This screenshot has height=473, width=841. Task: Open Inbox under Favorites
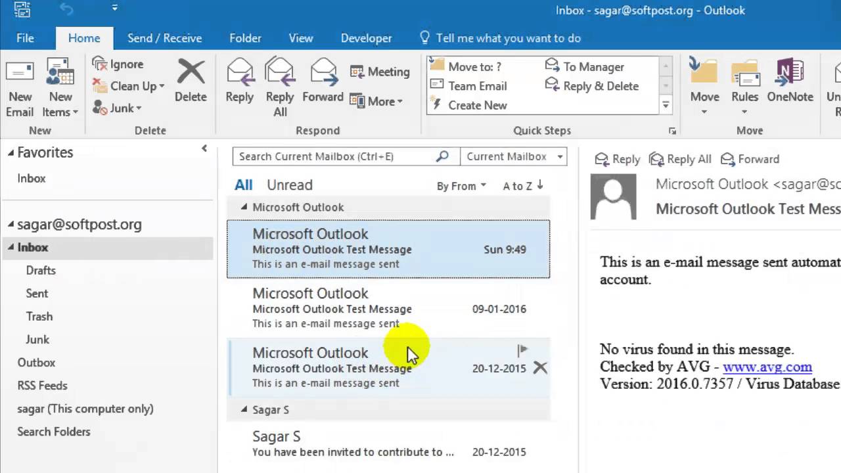pyautogui.click(x=32, y=179)
